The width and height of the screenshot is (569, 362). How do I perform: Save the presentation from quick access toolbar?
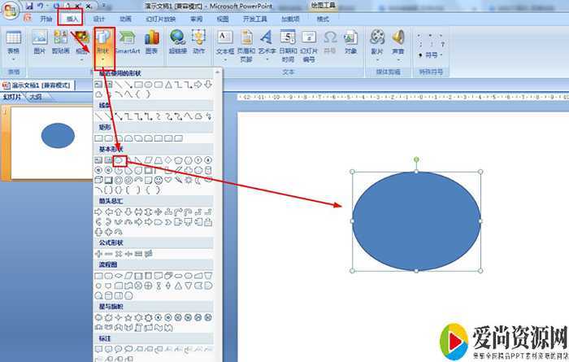pos(30,6)
